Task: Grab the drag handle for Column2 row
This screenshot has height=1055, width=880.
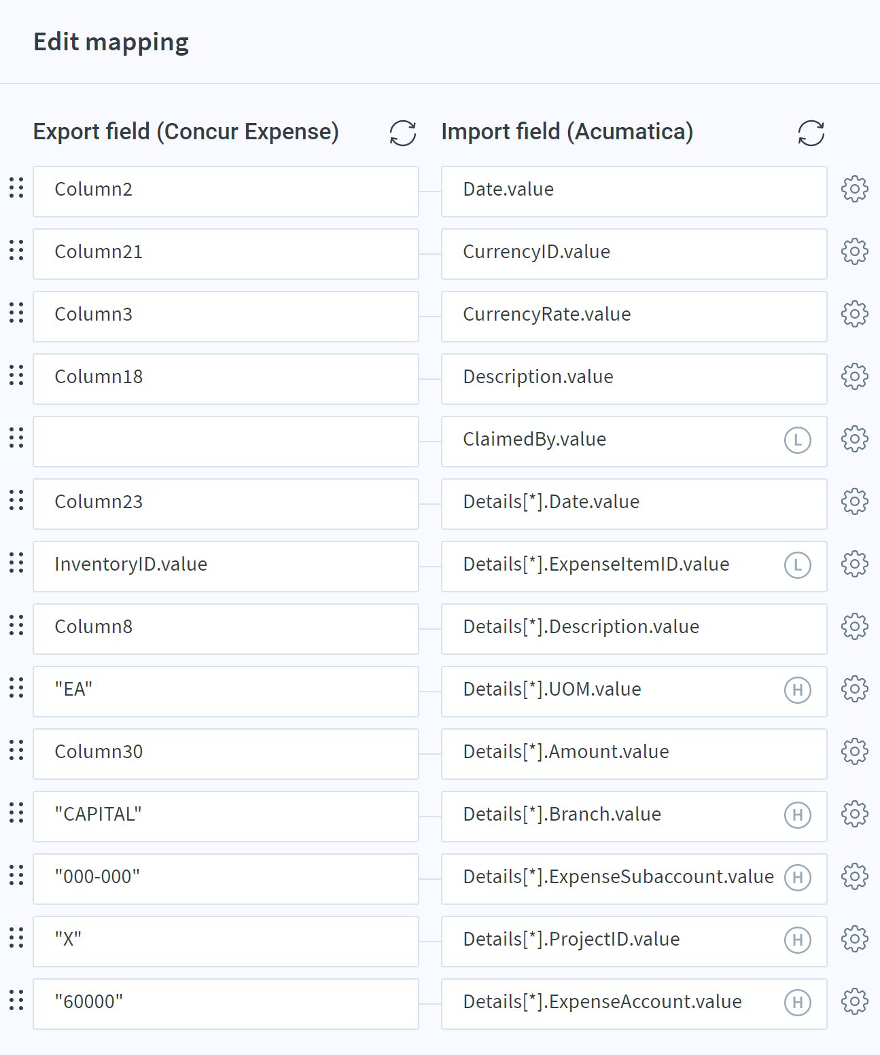Action: 16,187
